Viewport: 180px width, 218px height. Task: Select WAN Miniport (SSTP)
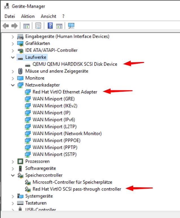tap(54, 155)
